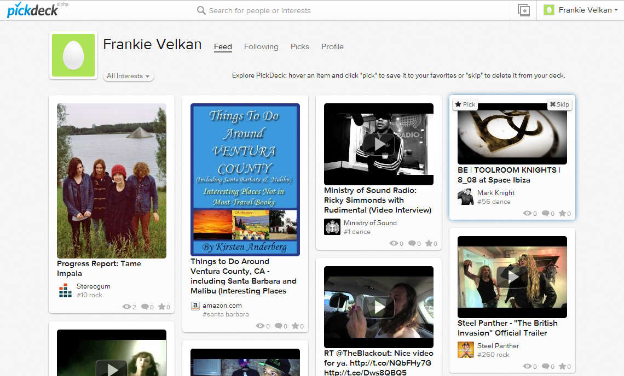This screenshot has height=376, width=624.
Task: Click the #santa barbara tag
Action: pyautogui.click(x=226, y=314)
